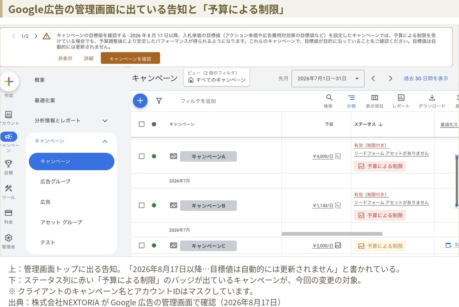Click 非表示 on the notice
Image resolution: width=459 pixels, height=307 pixels.
(65, 58)
